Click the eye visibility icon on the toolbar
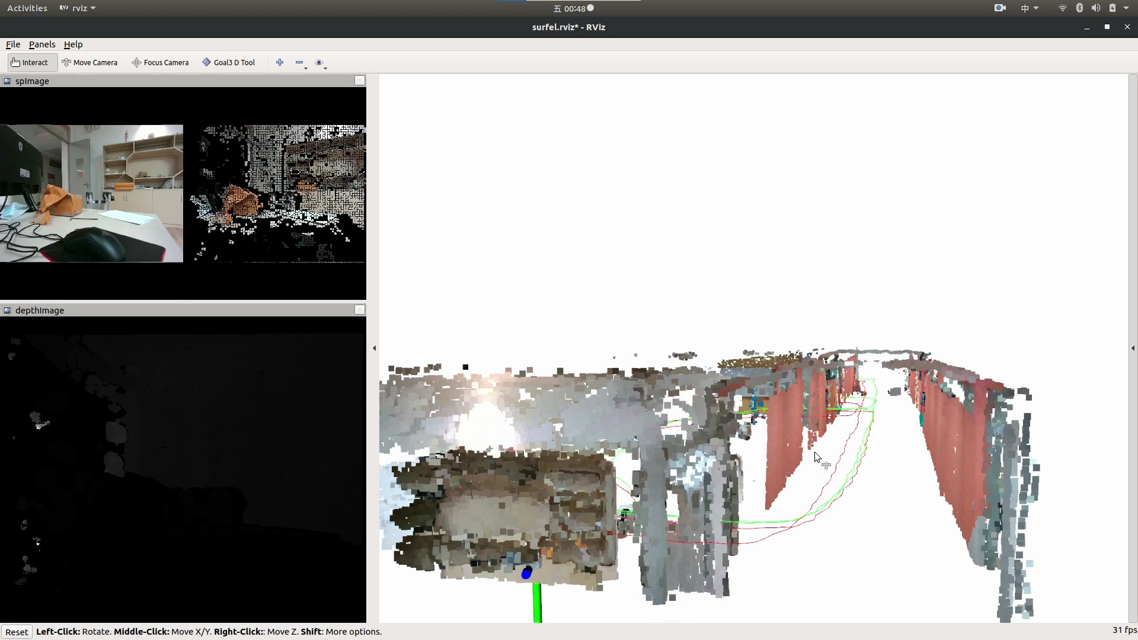 [319, 62]
